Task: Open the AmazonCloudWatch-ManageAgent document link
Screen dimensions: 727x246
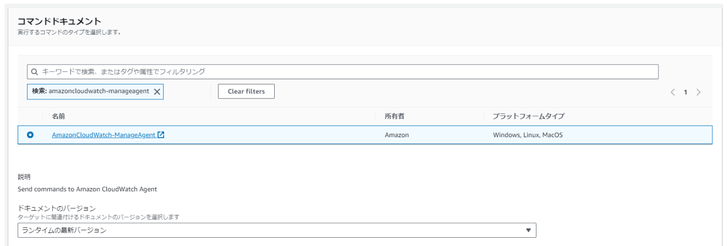Action: (104, 135)
